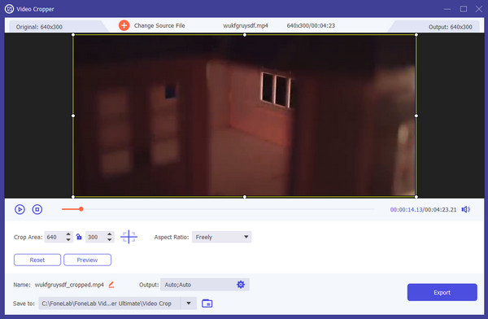Click the Output: 640x300 label
Viewport: 488px width, 319px height.
coord(450,27)
